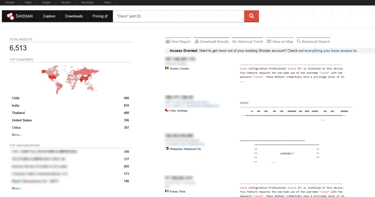This screenshot has height=197, width=375.
Task: Click the India count 835
Action: click(126, 105)
